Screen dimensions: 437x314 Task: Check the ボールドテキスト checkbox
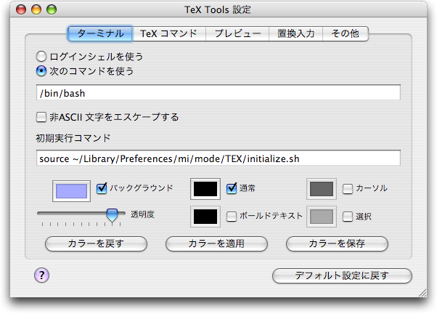click(232, 217)
